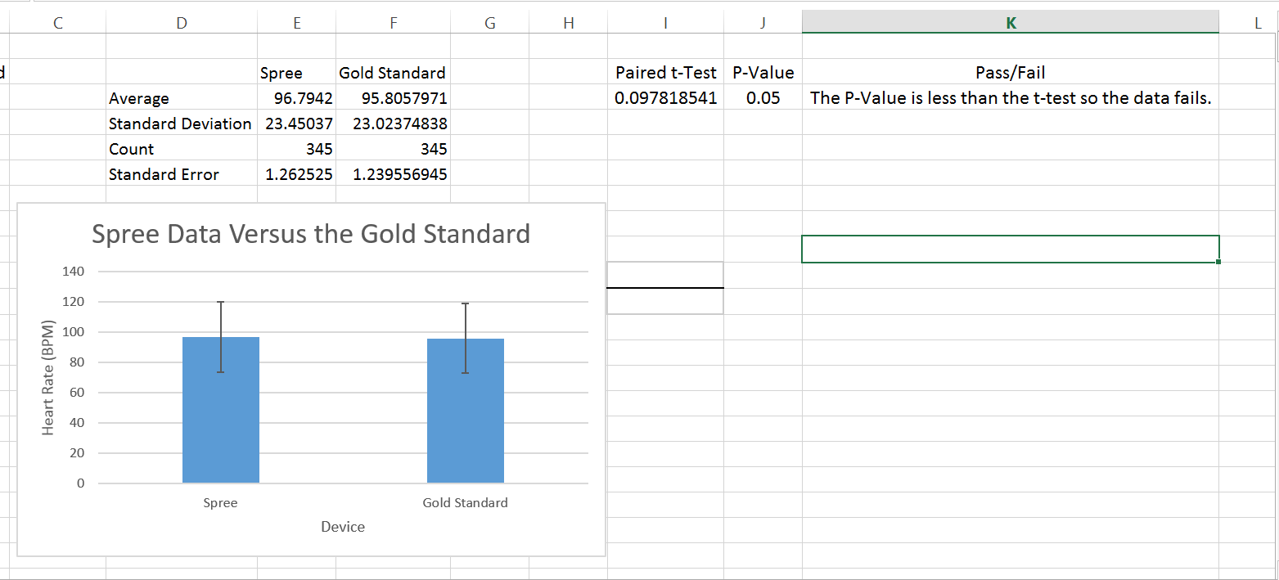The width and height of the screenshot is (1279, 580).
Task: Click the Gold Standard average 95.8057971 cell
Action: tap(393, 99)
